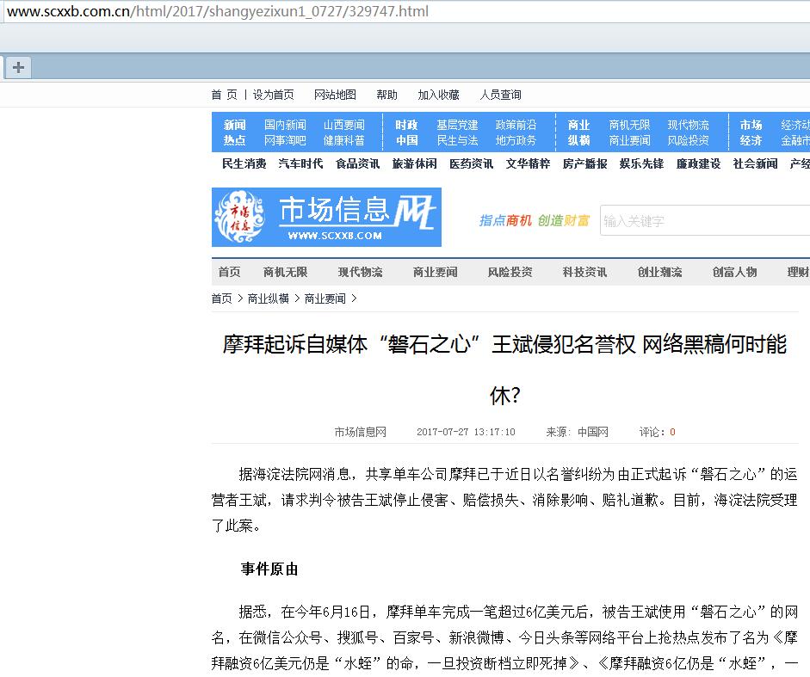Click the article headline starting 摩拜起诉自媒体

click(x=504, y=370)
